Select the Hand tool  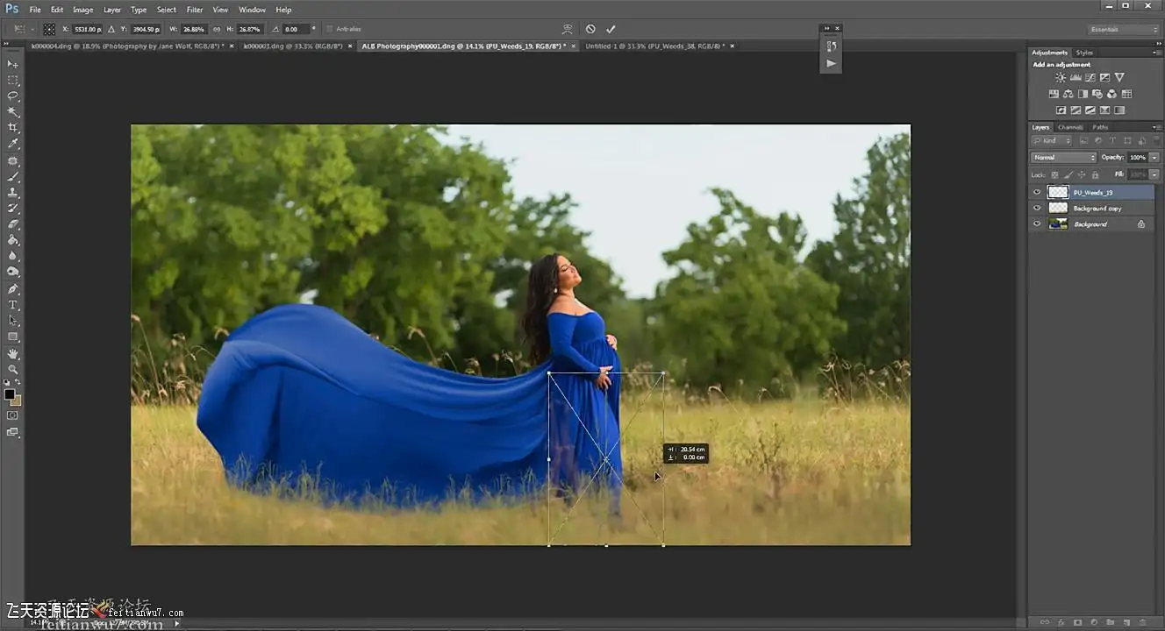point(12,353)
